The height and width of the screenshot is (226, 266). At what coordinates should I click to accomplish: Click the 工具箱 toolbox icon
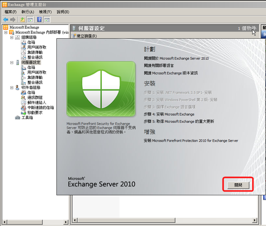[x=17, y=118]
